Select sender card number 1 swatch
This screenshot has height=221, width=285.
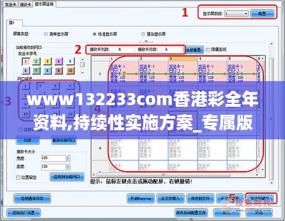[26, 61]
